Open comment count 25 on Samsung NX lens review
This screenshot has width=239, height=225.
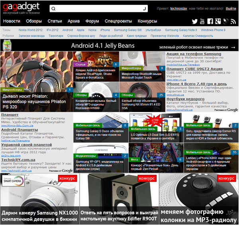[x=161, y=95]
